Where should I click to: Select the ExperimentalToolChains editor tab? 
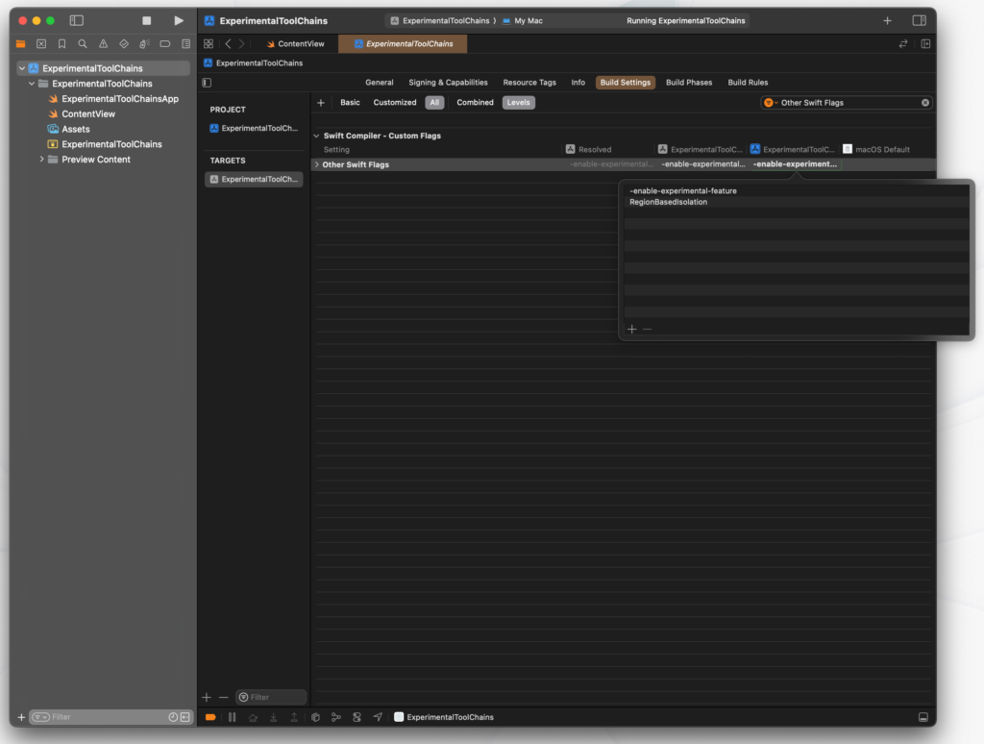(403, 44)
